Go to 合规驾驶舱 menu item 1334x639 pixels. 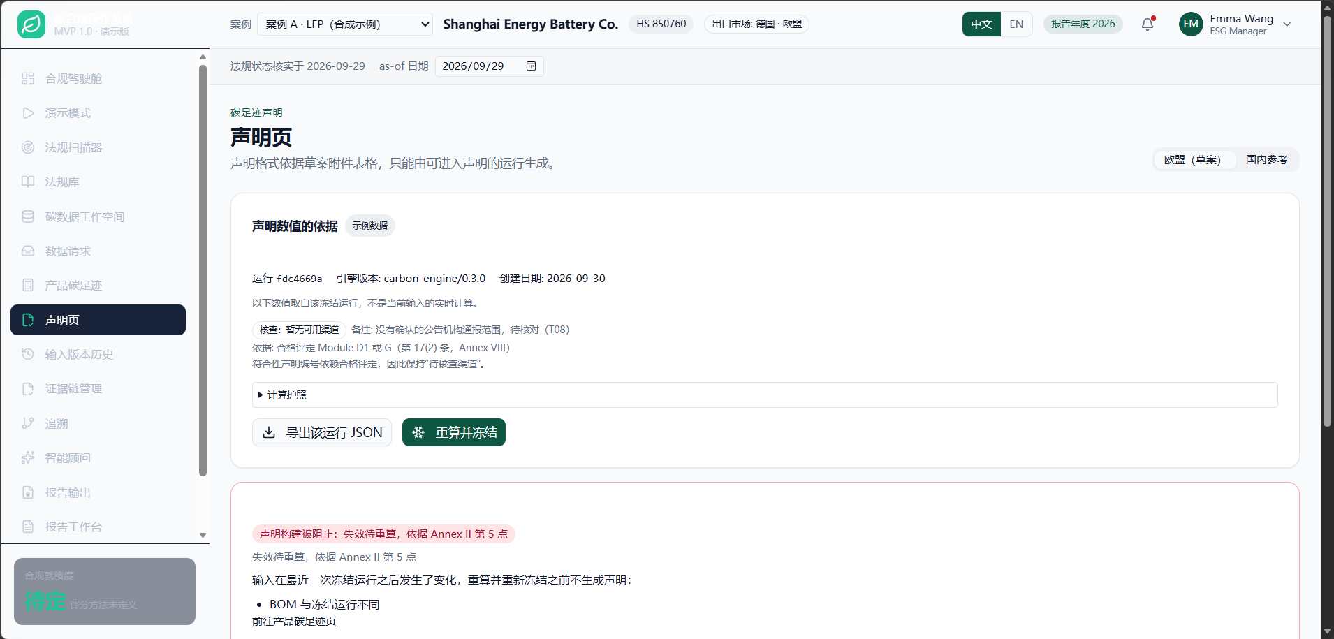pyautogui.click(x=98, y=78)
